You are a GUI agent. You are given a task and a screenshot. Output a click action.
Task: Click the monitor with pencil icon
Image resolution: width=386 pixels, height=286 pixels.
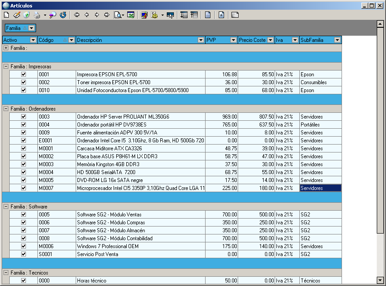[144, 15]
